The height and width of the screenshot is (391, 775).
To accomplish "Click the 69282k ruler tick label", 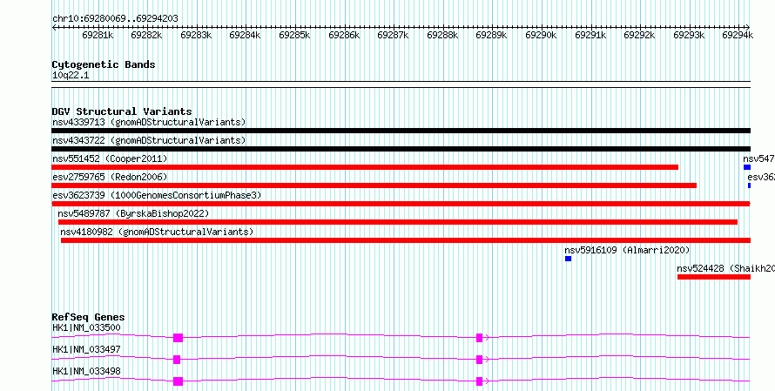I will pyautogui.click(x=147, y=35).
